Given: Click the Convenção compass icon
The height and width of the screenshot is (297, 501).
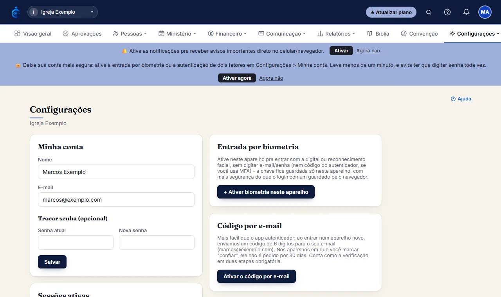Looking at the screenshot, I should point(404,34).
